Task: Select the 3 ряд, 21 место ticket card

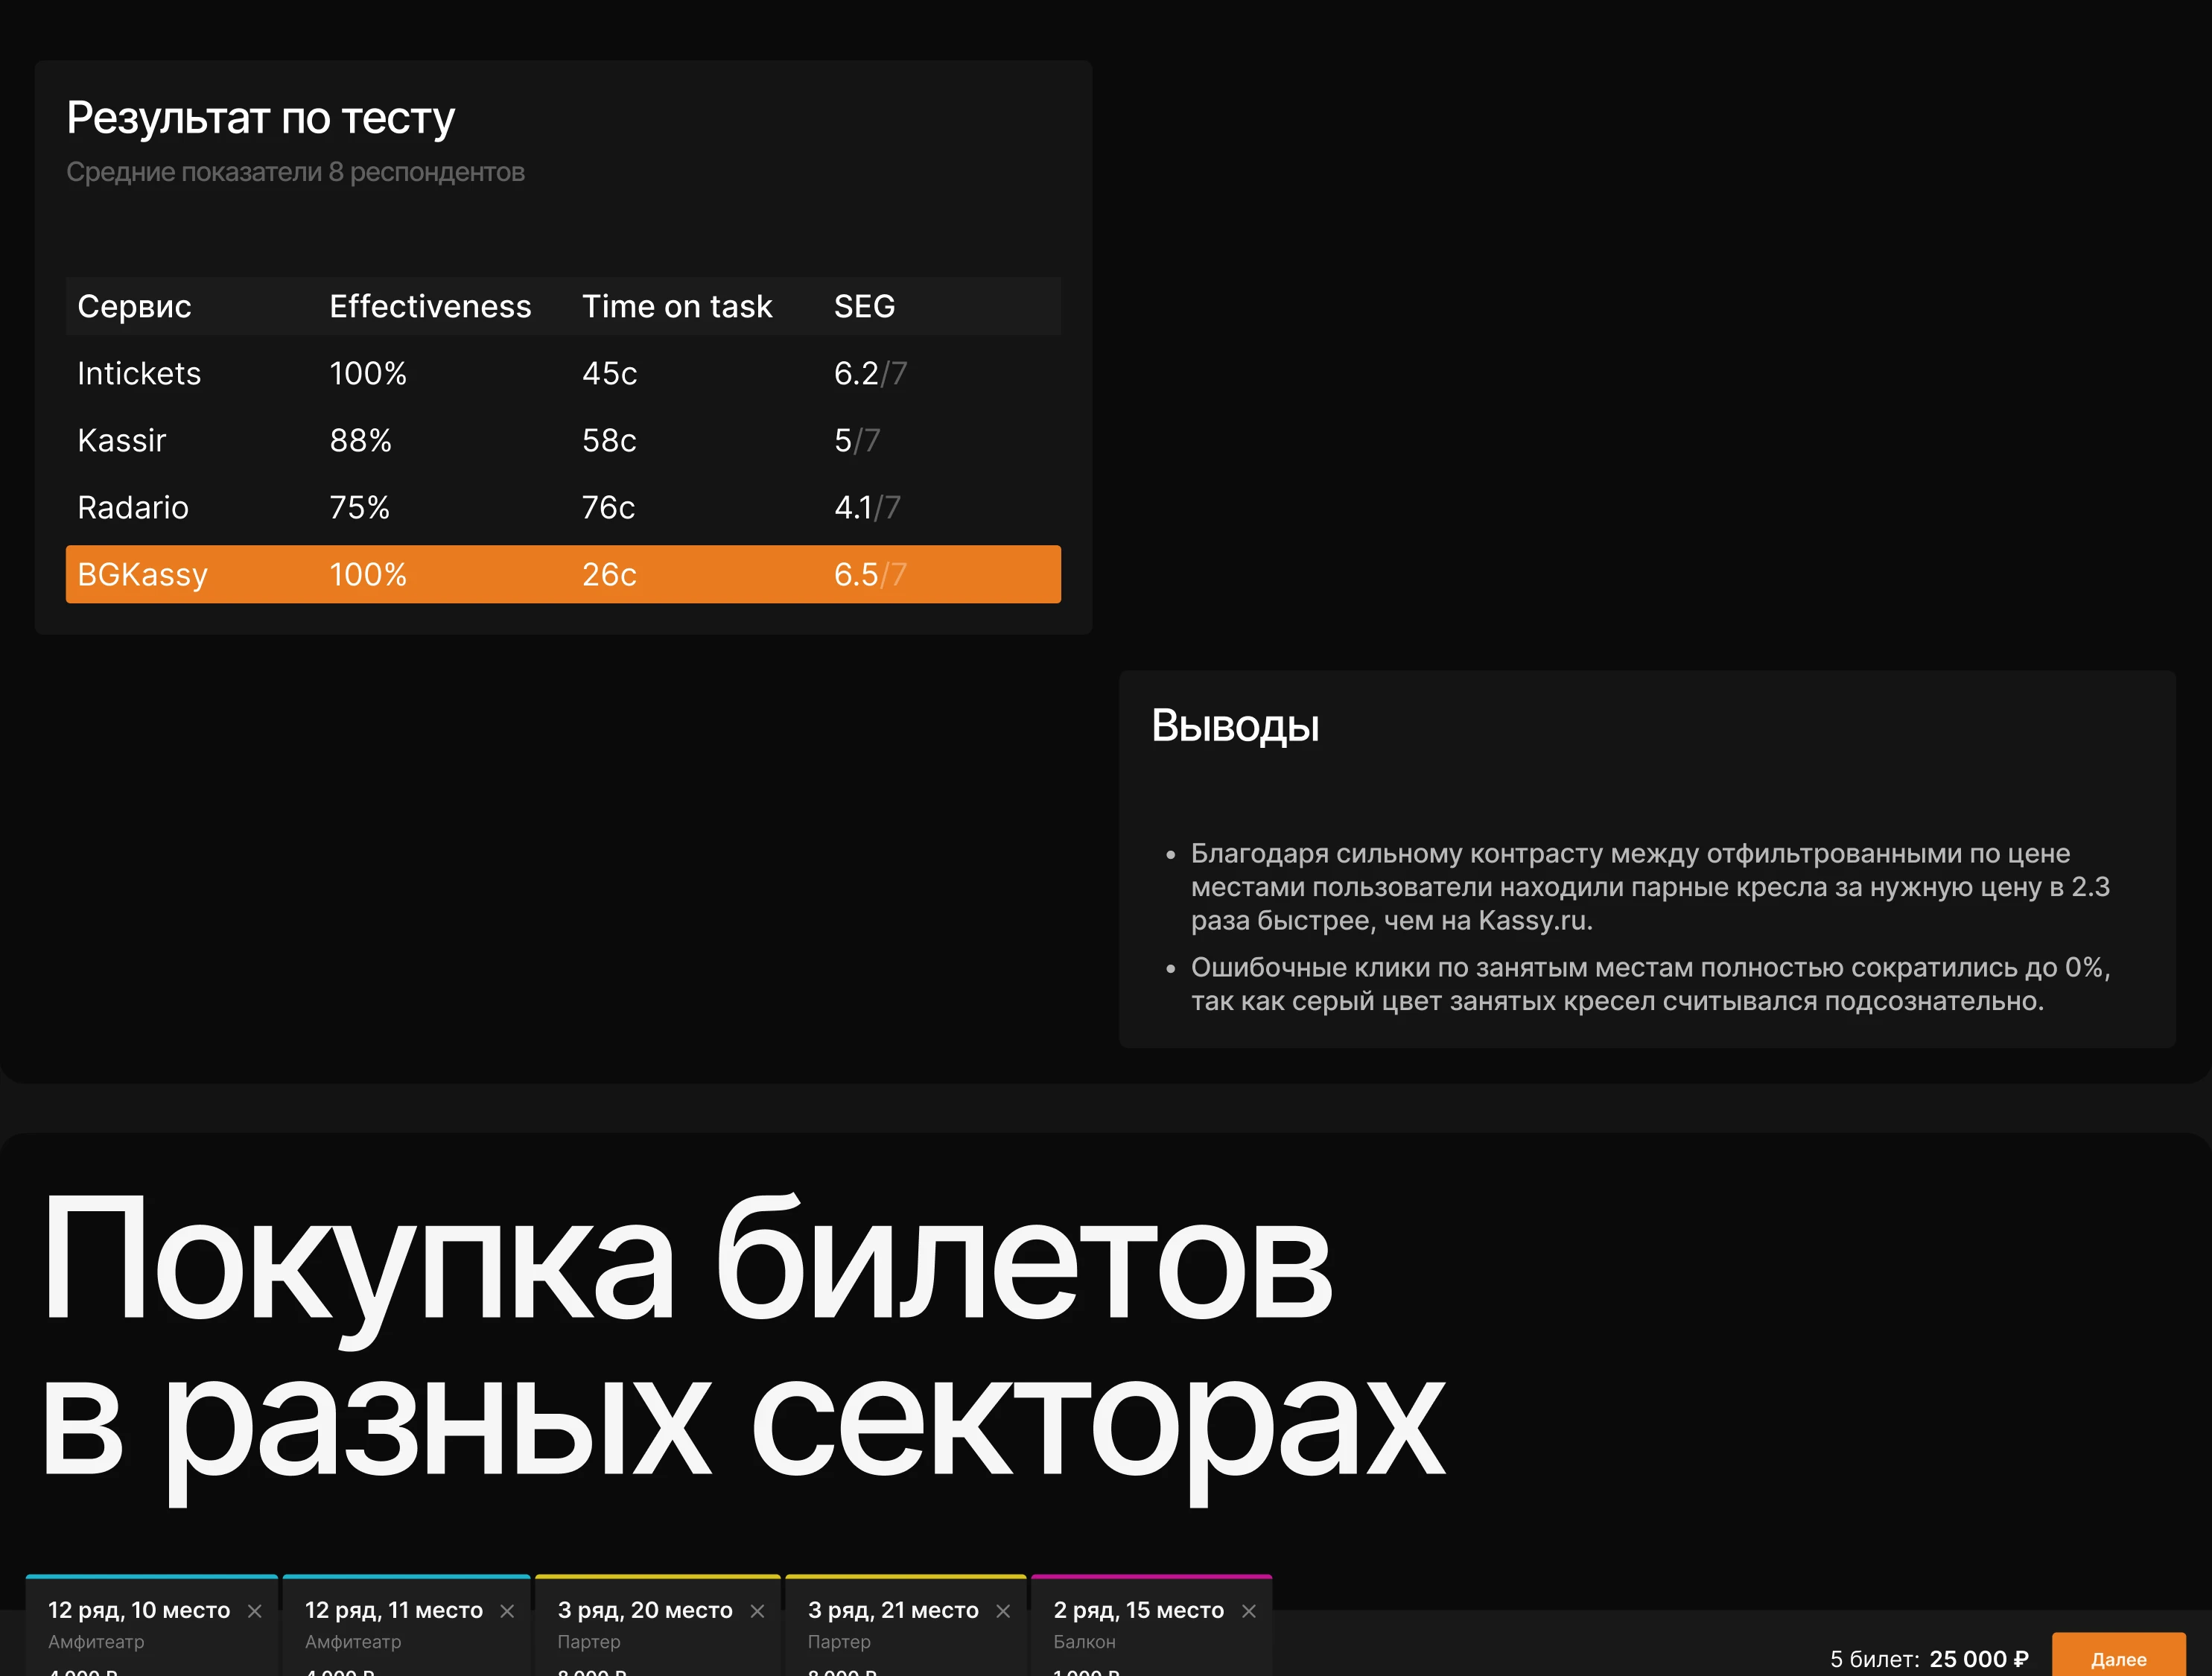Action: pyautogui.click(x=906, y=1626)
